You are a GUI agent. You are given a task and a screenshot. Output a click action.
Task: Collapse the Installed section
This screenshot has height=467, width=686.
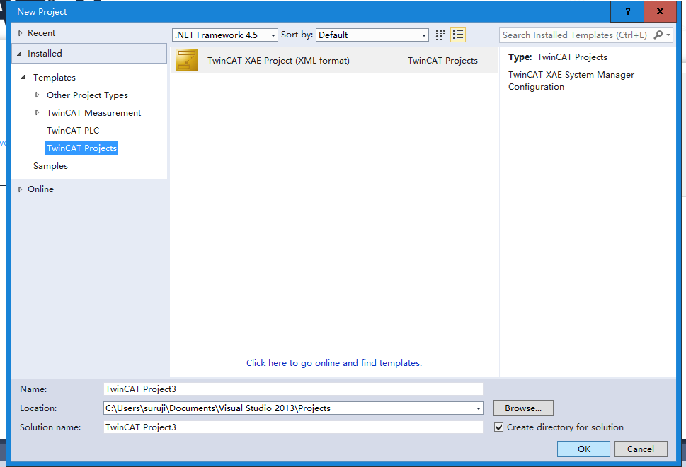click(19, 54)
